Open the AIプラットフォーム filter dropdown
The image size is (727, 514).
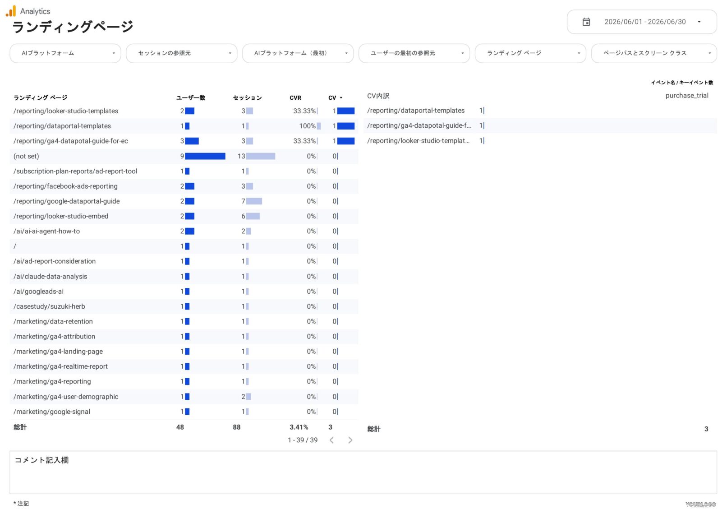click(65, 53)
